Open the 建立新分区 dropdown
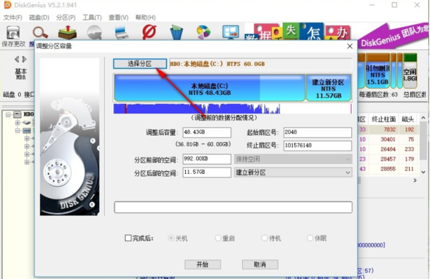Viewport: 430px width, 279px height. coord(293,172)
